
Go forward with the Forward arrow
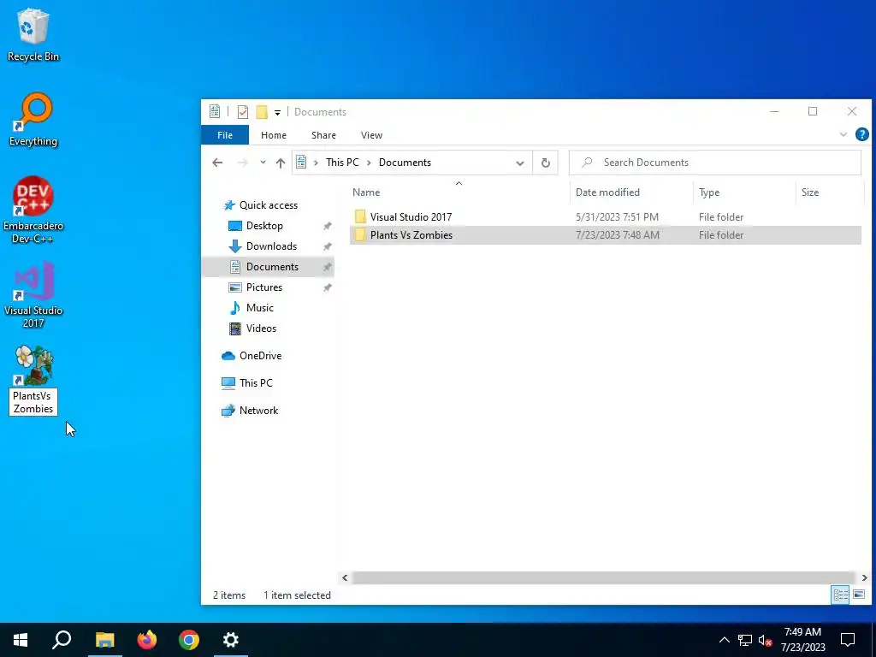[x=242, y=163]
